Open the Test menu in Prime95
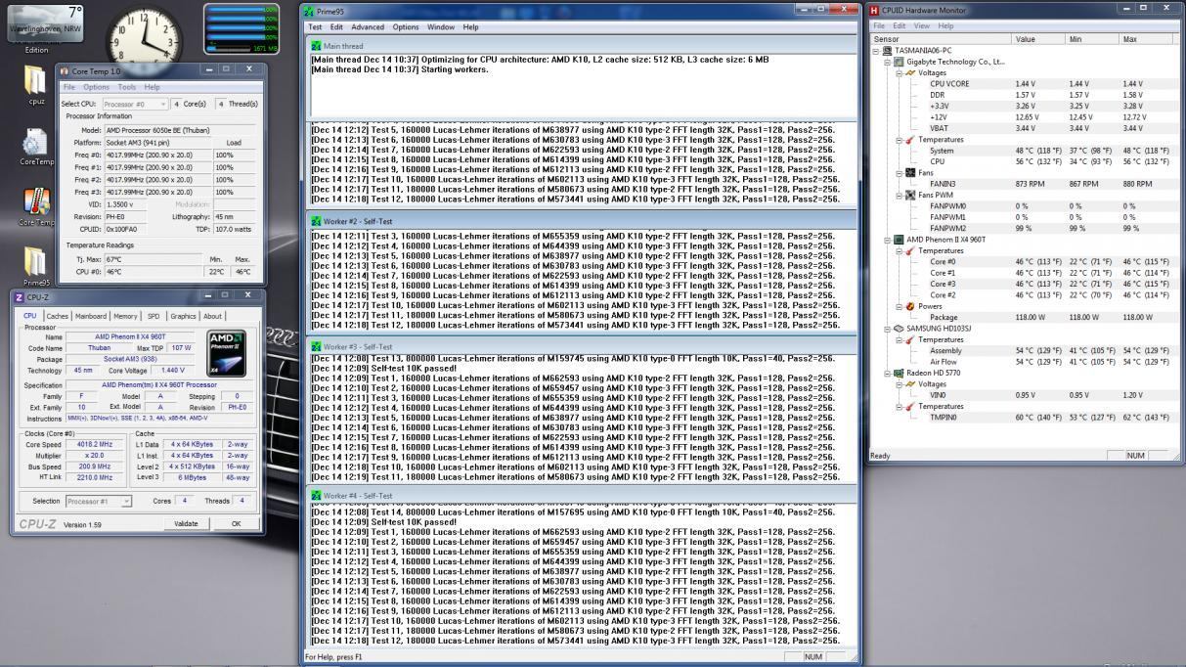Screen dimensions: 1186x667 316,27
